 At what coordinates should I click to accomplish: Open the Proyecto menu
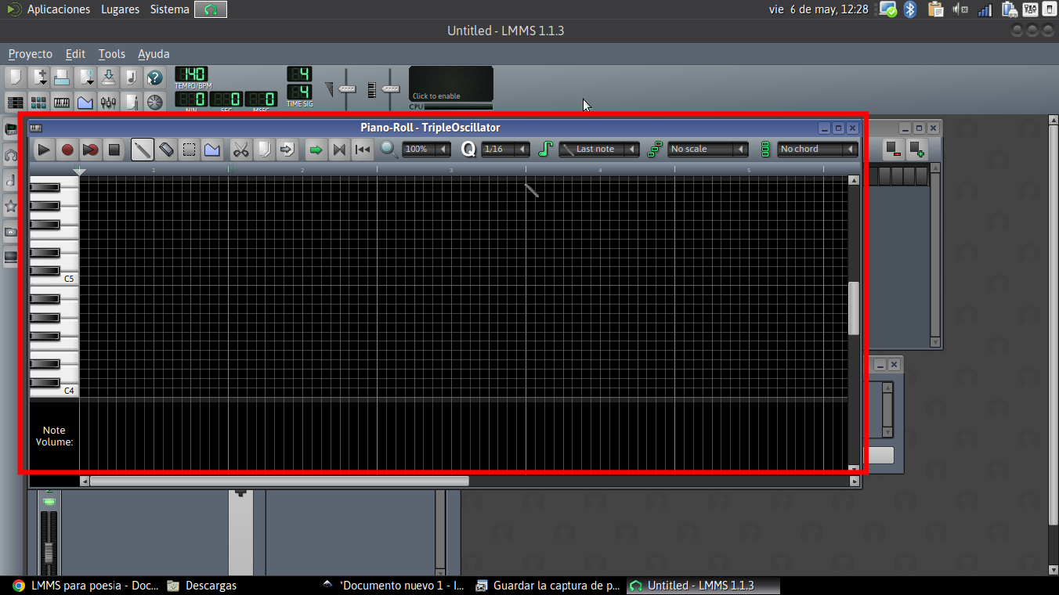pyautogui.click(x=30, y=53)
